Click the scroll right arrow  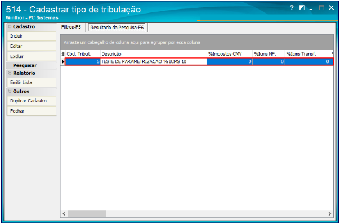click(x=330, y=214)
